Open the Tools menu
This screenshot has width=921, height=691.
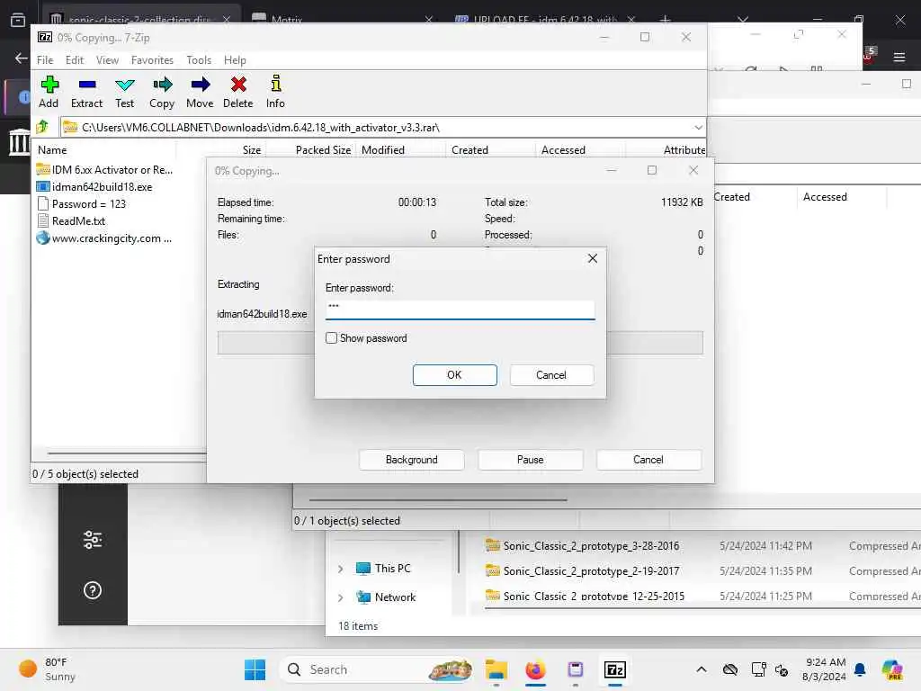tap(199, 60)
